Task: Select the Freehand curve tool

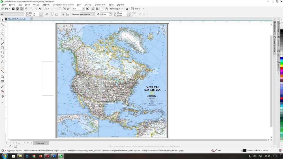Action: pos(2,39)
